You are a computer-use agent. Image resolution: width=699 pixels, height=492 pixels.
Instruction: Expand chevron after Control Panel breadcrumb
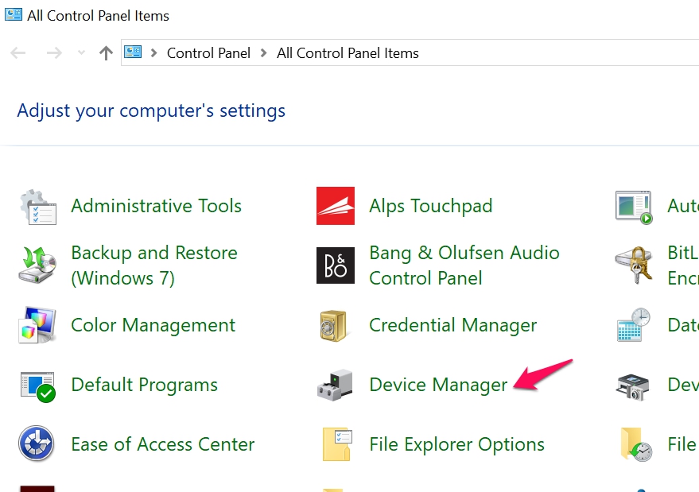click(x=263, y=53)
